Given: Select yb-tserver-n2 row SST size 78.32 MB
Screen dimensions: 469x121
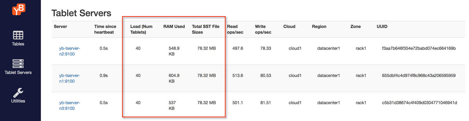Looking at the screenshot, I should (x=207, y=48).
